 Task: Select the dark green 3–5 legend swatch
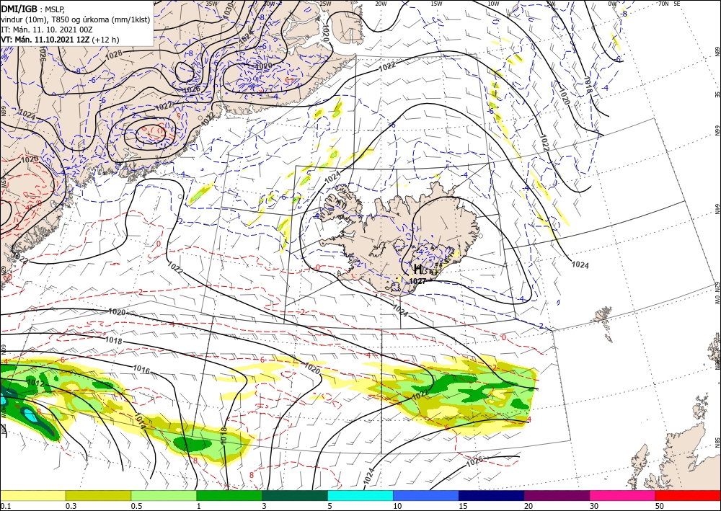coord(295,496)
